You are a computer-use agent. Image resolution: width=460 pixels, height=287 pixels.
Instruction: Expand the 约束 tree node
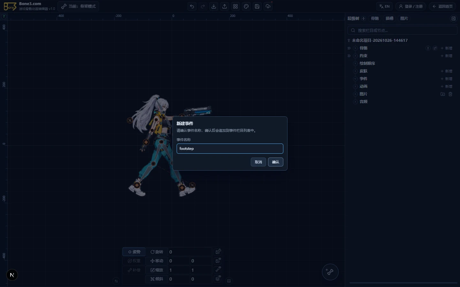coord(355,56)
